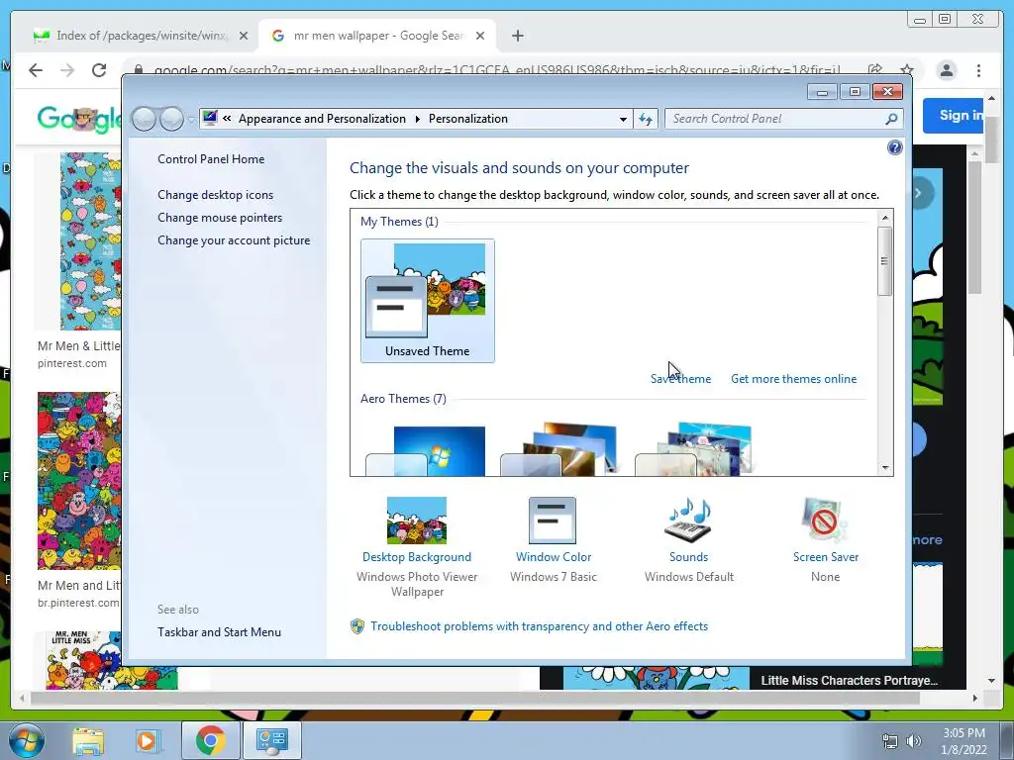Select the Windows 7 Aero theme thumbnail
Viewport: 1014px width, 760px height.
(x=426, y=451)
